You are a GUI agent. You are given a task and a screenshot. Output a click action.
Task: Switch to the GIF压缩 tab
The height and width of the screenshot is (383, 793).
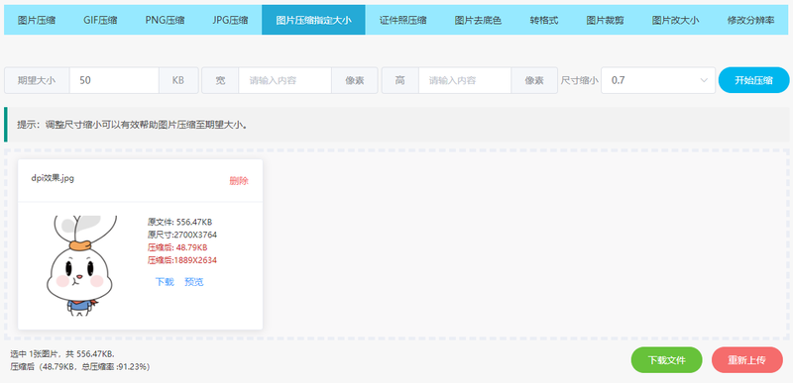point(100,20)
